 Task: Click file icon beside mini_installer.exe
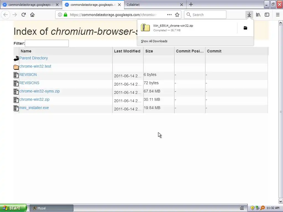coord(16,108)
